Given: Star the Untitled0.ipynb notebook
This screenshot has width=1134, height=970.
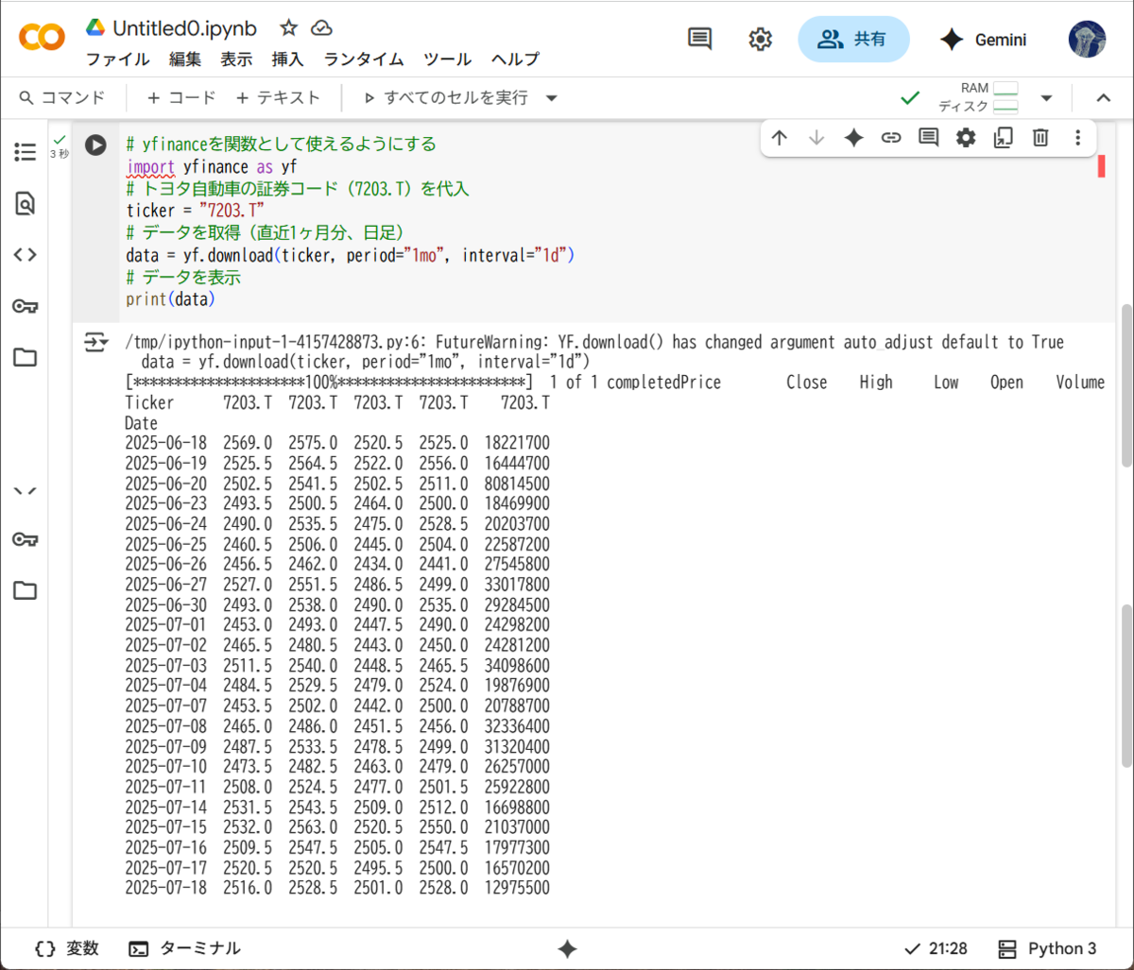Looking at the screenshot, I should coord(288,27).
